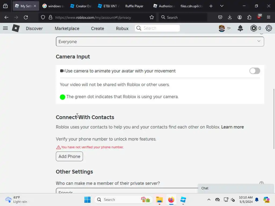Image resolution: width=275 pixels, height=206 pixels.
Task: Switch to the Authorize tab
Action: click(164, 6)
